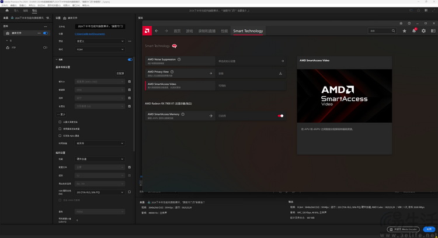Switch to Premiere Import workspace tab

tap(16, 11)
